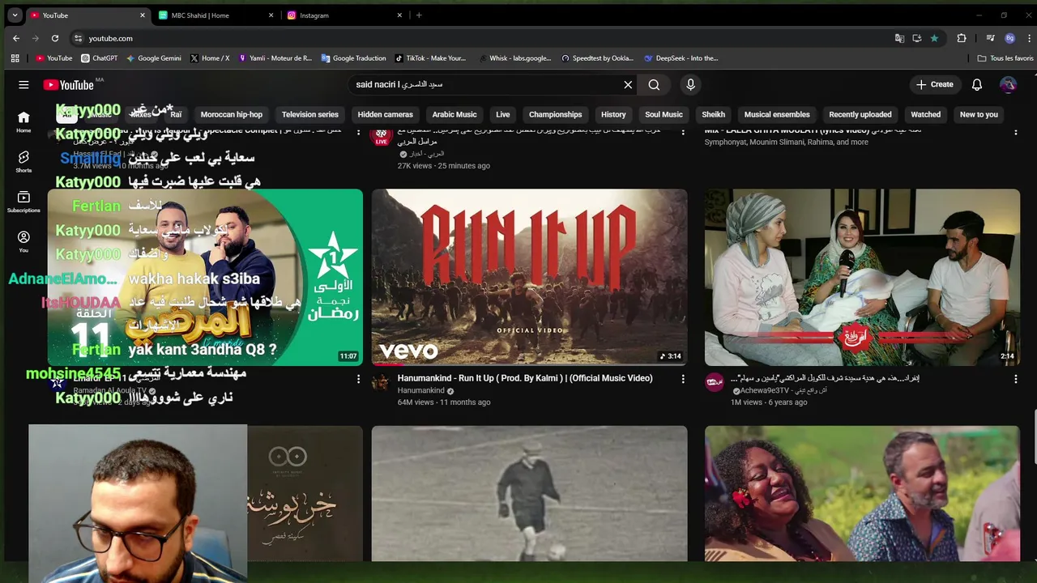Open the Chrome media controls icon
Image resolution: width=1037 pixels, height=583 pixels.
(990, 38)
